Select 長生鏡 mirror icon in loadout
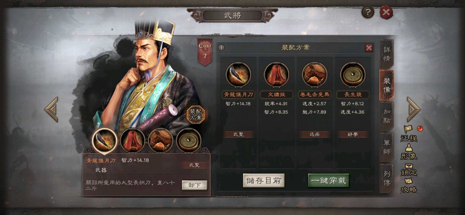This screenshot has height=215, width=465. [353, 75]
